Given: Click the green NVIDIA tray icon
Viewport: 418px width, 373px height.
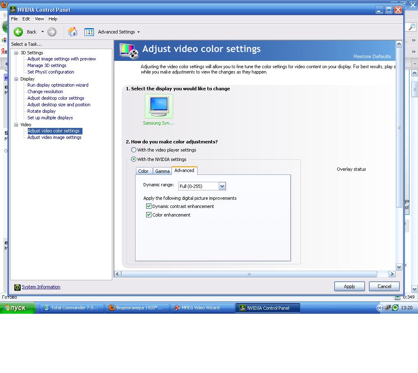Looking at the screenshot, I should click(x=395, y=308).
